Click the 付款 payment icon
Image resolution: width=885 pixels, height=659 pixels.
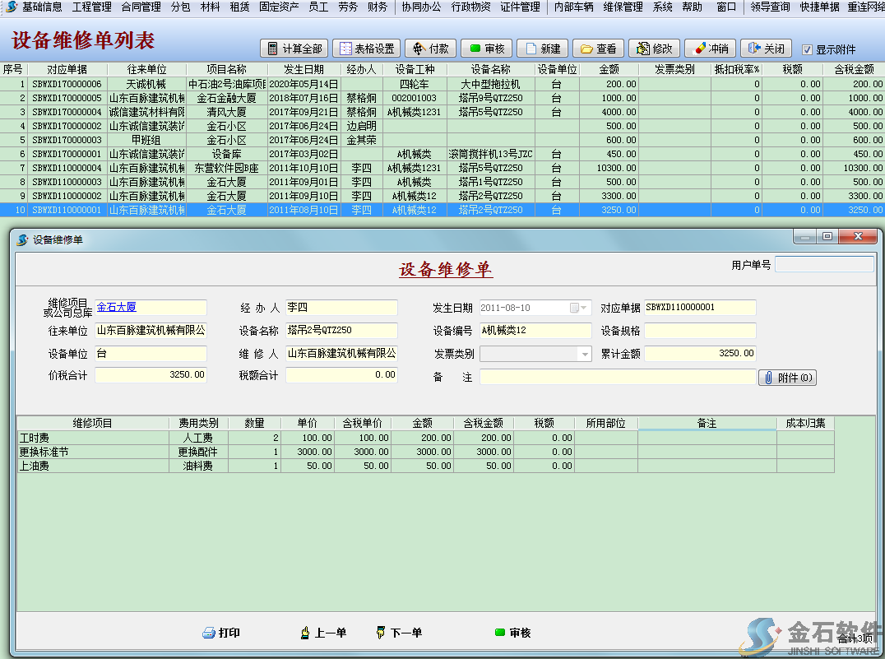(x=430, y=48)
